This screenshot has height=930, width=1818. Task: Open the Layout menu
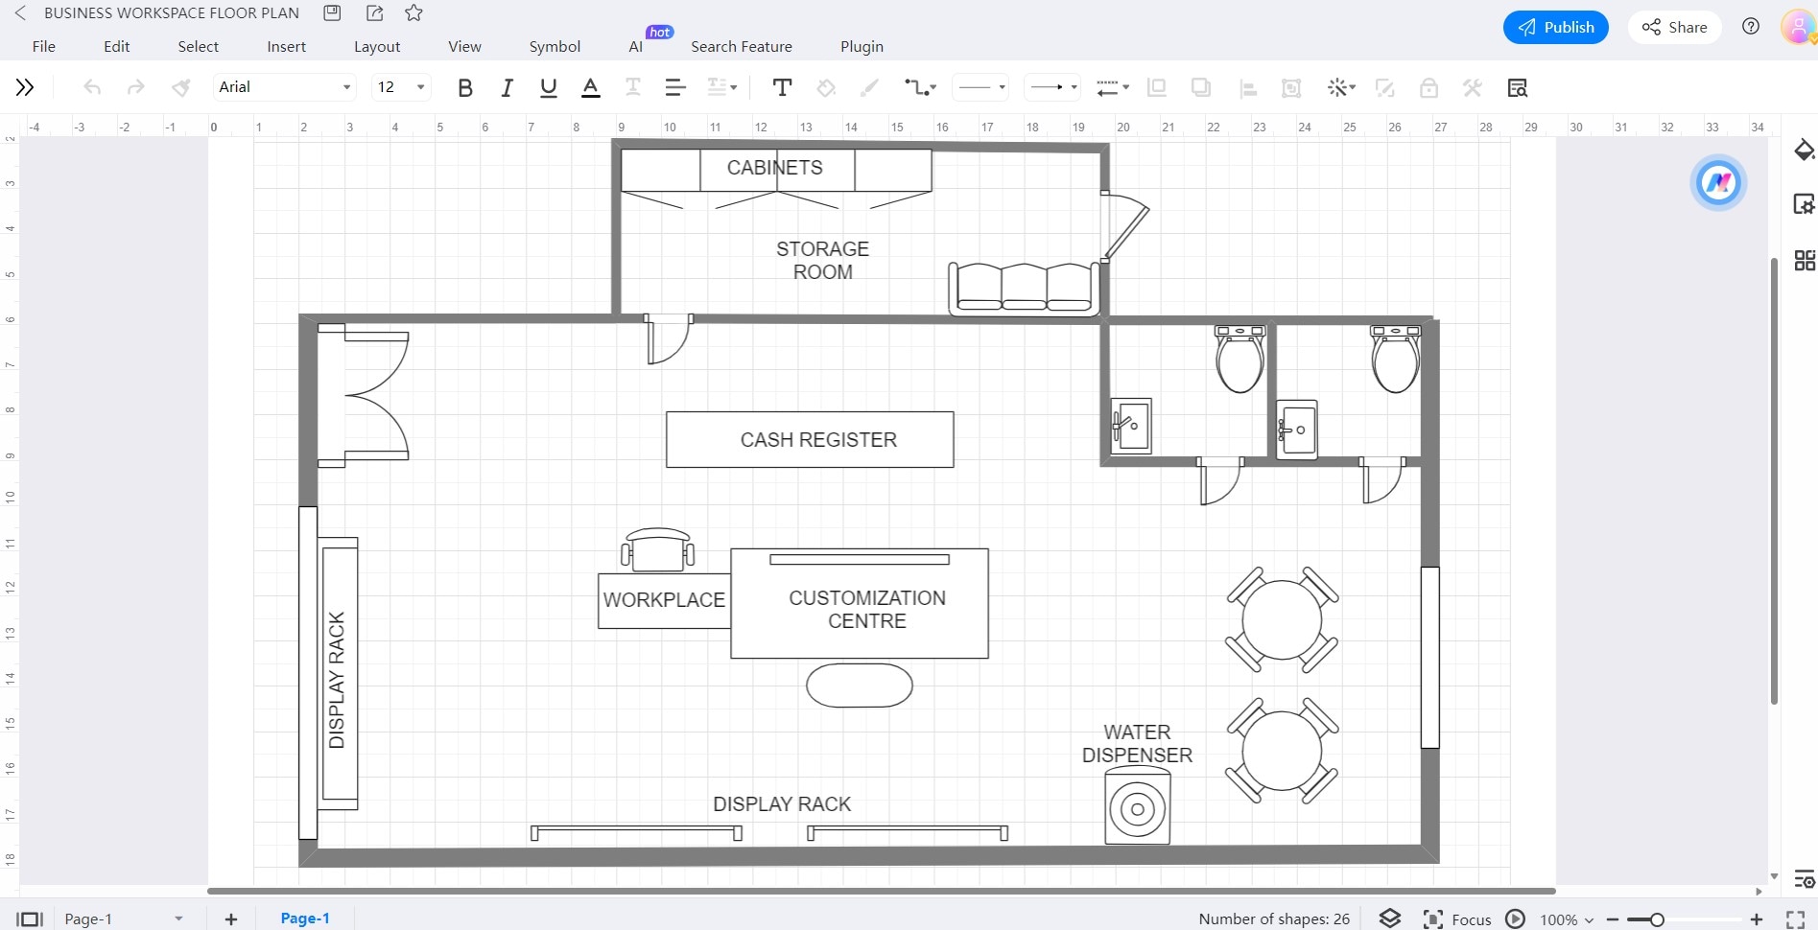(x=377, y=46)
